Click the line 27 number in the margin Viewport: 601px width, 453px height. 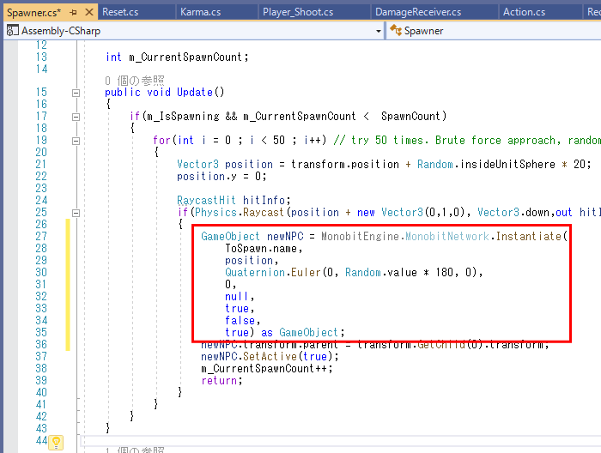40,236
